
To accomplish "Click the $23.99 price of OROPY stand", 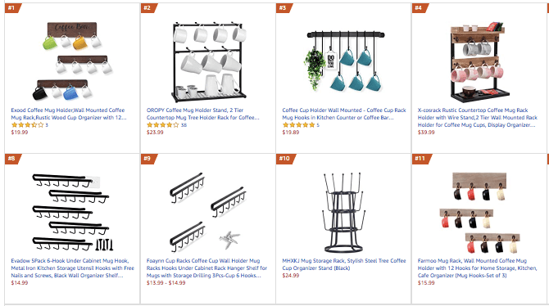I will 155,133.
